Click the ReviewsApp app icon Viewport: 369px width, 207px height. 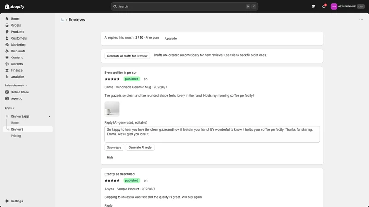click(7, 116)
